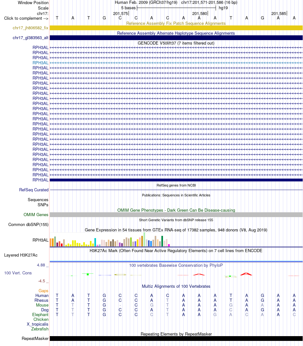Click the X_tropicalis alignment row label
The image size is (303, 346).
pyautogui.click(x=38, y=324)
